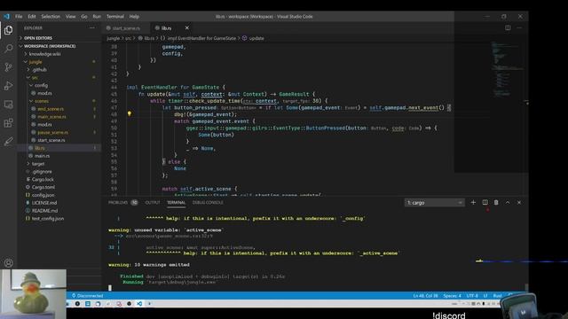
Task: Open LICENSE.md in the explorer tree
Action: click(x=44, y=203)
